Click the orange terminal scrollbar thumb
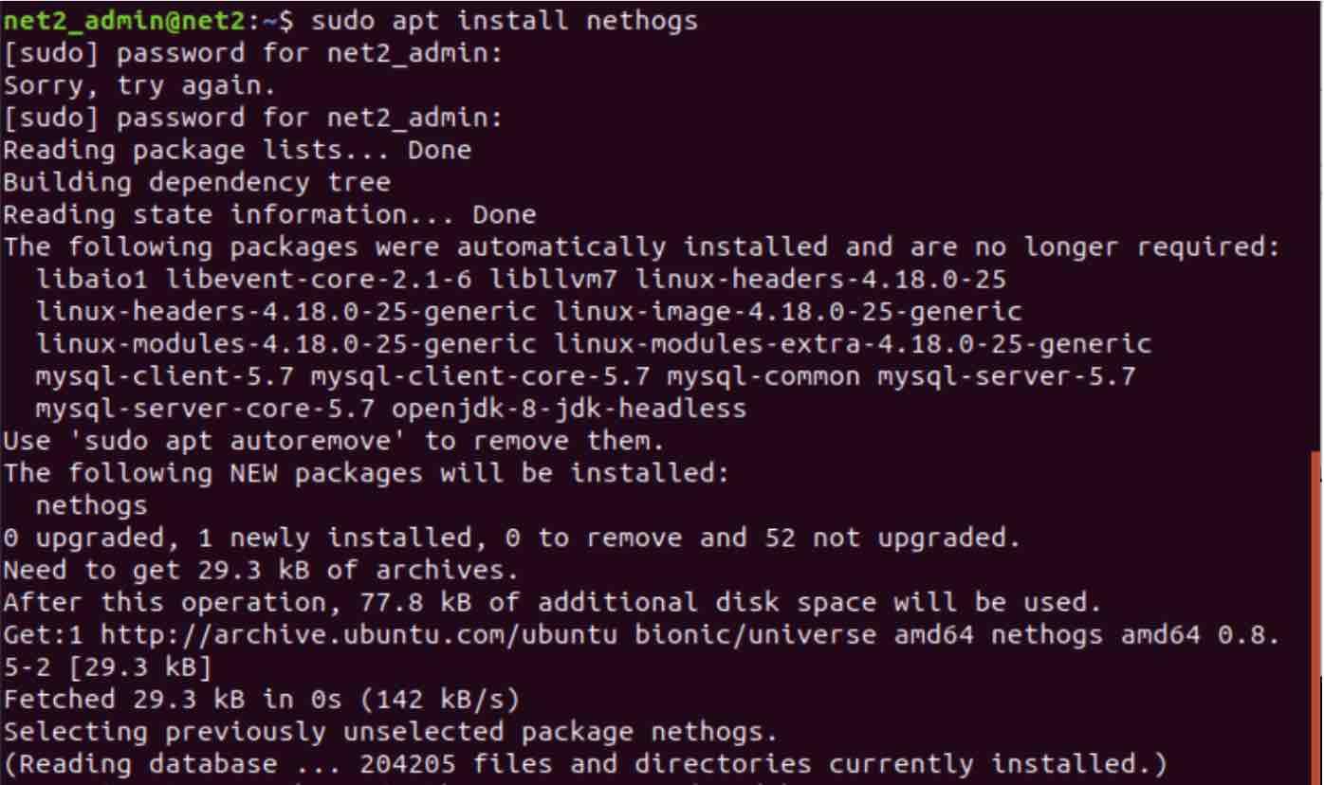 pyautogui.click(x=1316, y=618)
